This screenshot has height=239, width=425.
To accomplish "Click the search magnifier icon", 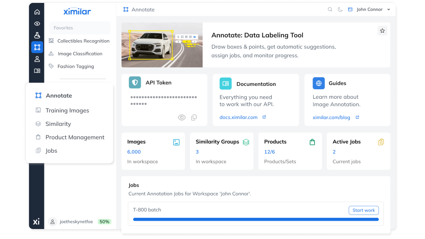I will (330, 10).
